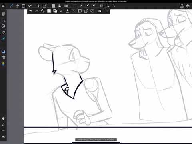Select the Gradient tool

66,6
